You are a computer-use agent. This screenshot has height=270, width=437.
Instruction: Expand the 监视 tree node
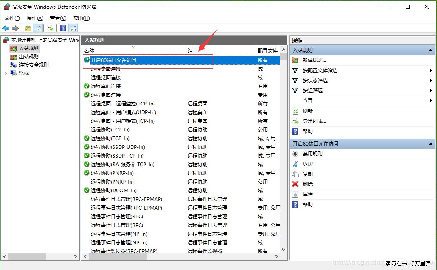5,73
